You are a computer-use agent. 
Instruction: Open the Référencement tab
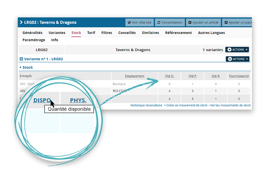click(179, 33)
